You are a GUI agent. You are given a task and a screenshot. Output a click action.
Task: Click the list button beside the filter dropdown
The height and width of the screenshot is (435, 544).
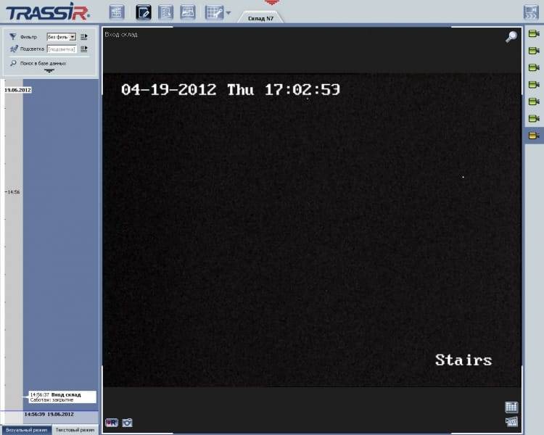[84, 36]
